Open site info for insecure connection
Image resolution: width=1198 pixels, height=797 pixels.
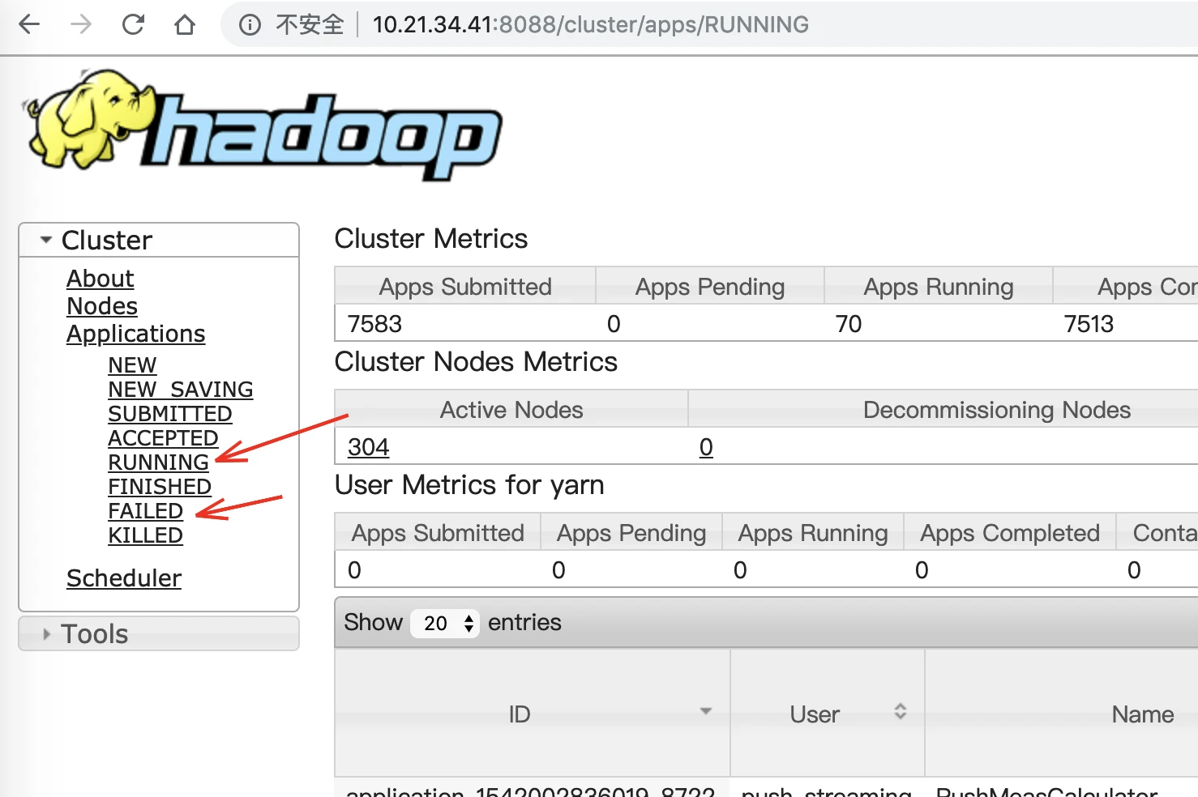click(250, 25)
